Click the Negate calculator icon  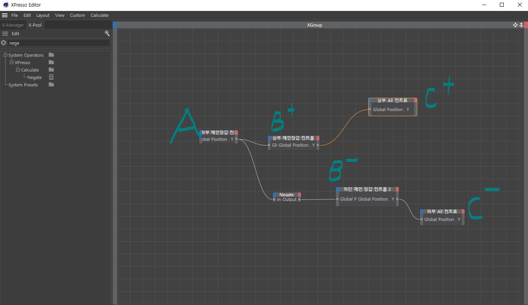click(51, 77)
